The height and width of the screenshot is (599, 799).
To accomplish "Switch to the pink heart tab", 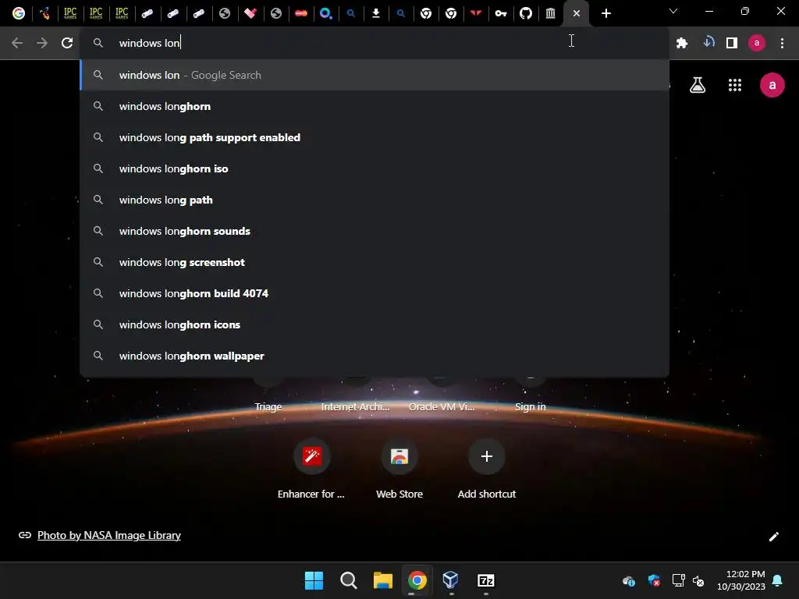I will pyautogui.click(x=250, y=13).
